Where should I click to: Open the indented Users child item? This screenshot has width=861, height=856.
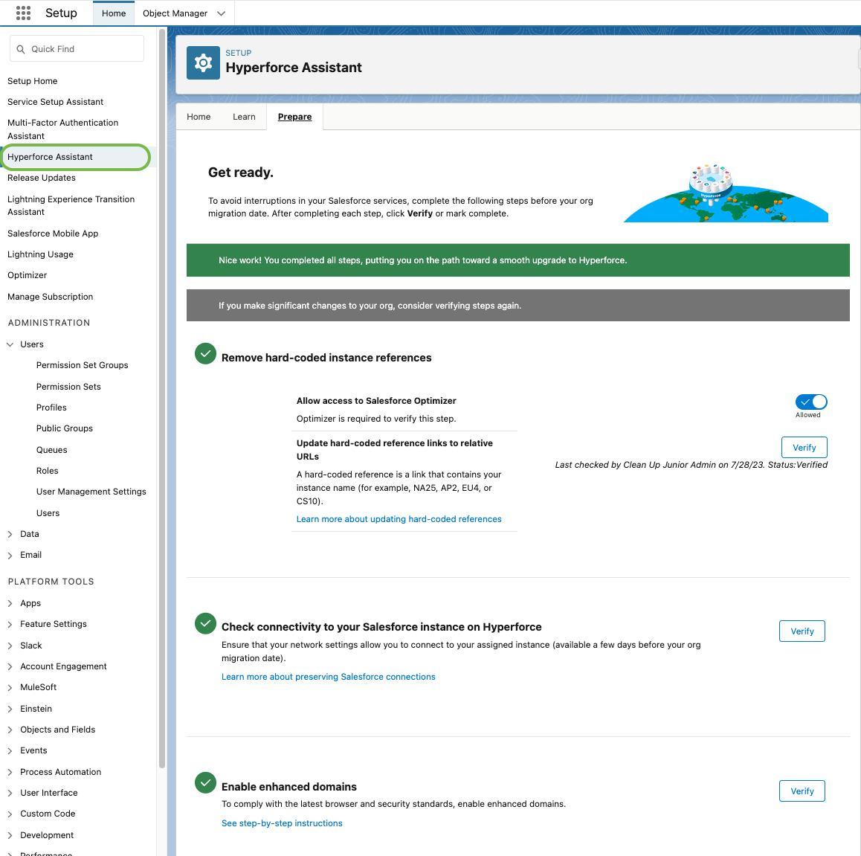[x=48, y=513]
